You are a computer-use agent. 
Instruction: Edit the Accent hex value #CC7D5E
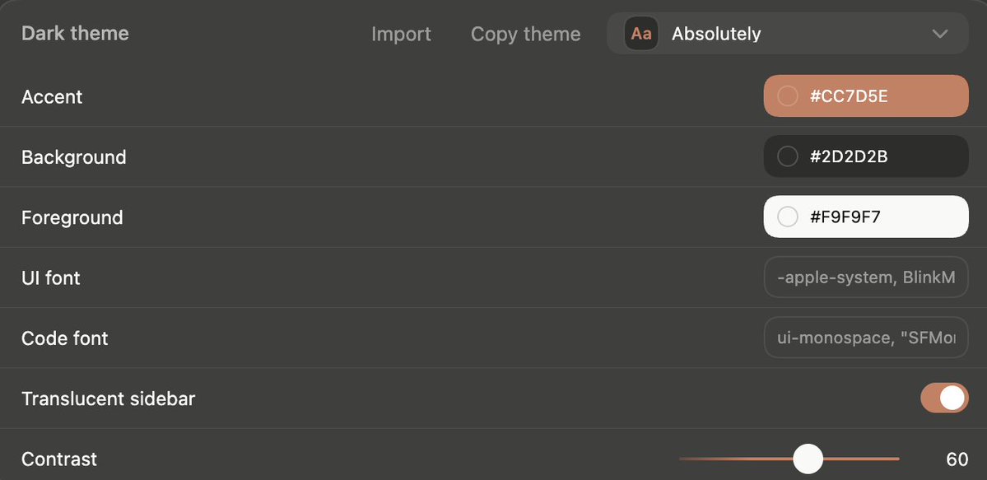coord(849,96)
